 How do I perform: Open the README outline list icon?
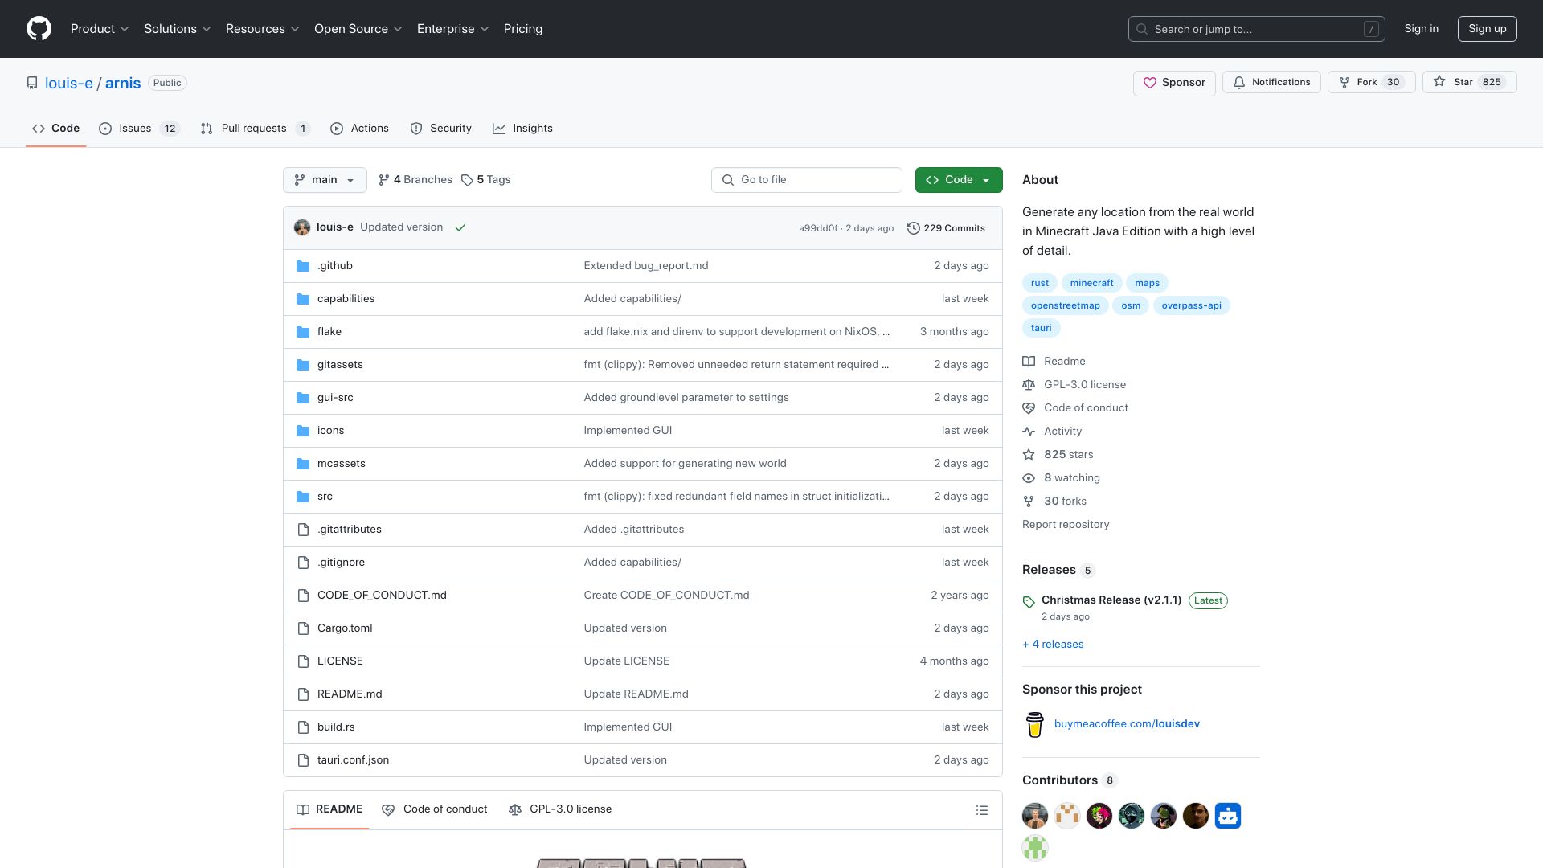982,810
